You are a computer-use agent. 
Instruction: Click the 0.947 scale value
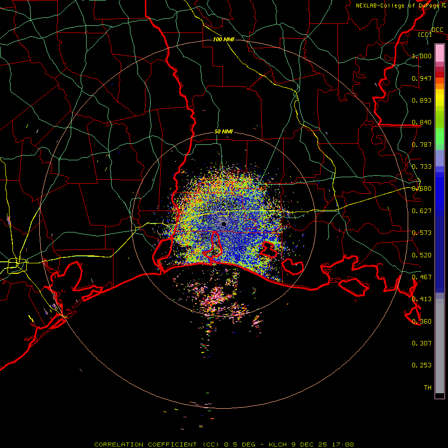tap(422, 78)
